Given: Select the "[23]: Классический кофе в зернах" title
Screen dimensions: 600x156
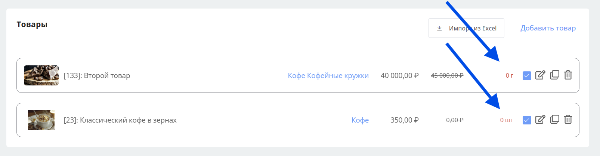Looking at the screenshot, I should point(120,120).
